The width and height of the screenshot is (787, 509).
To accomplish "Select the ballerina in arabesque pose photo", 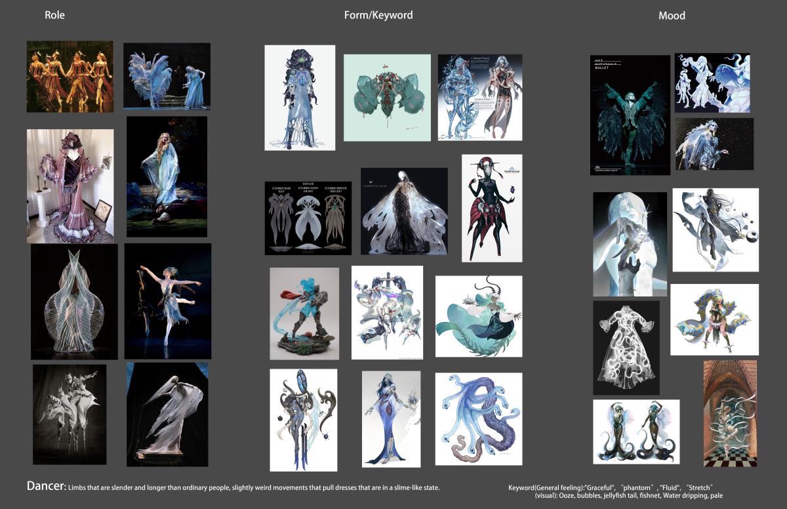I will click(168, 301).
